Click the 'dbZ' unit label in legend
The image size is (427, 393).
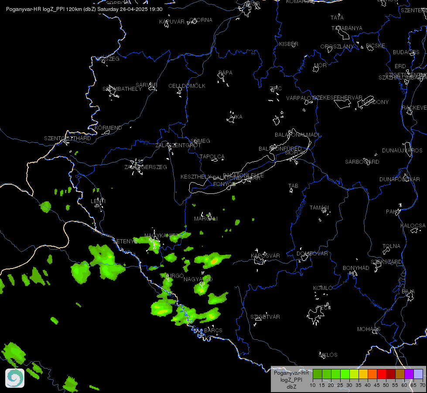pos(291,387)
